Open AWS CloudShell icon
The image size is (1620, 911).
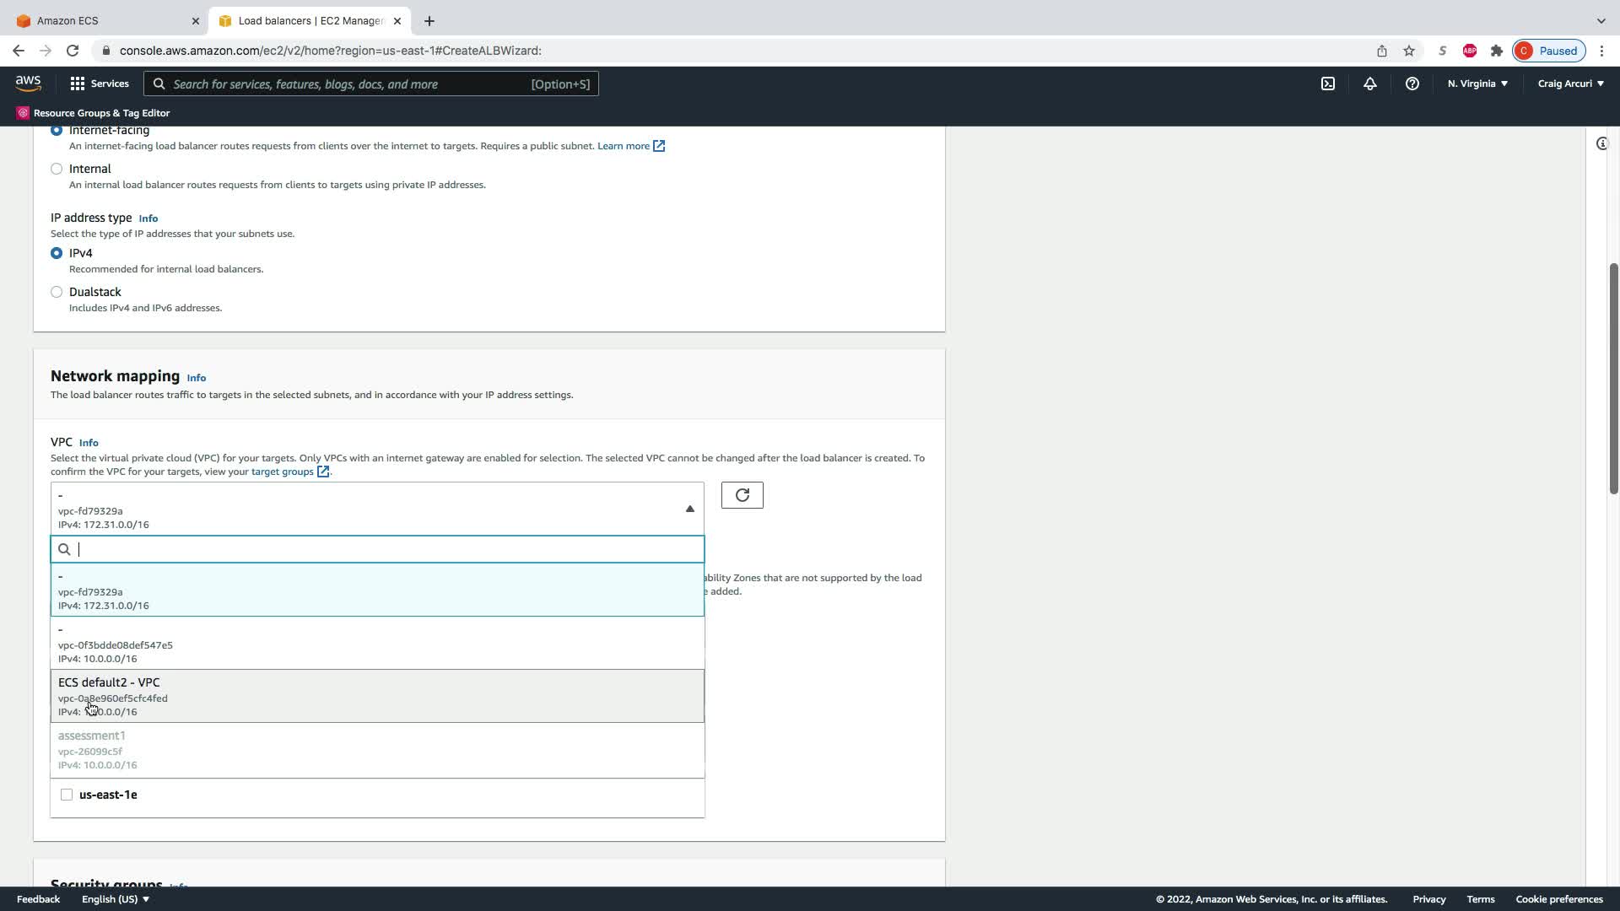pyautogui.click(x=1327, y=84)
